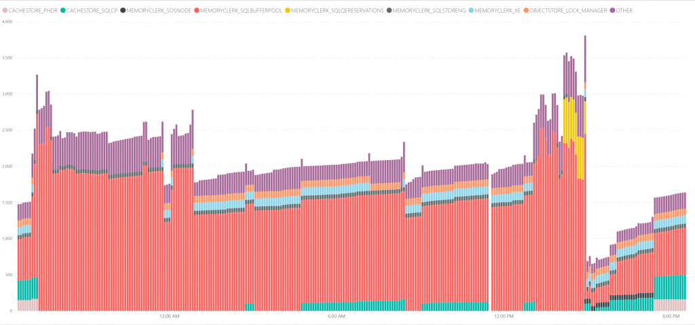Click the 12:00 AM x-axis label
695x325 pixels.
coord(169,317)
